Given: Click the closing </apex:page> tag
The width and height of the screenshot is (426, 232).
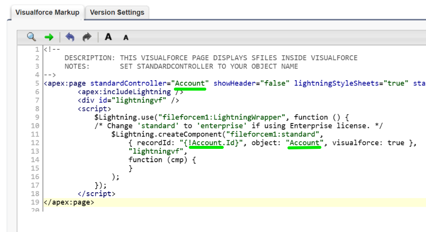Looking at the screenshot, I should (x=69, y=202).
